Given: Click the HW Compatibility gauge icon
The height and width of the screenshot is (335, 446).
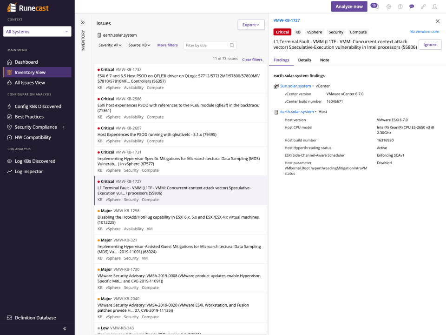Looking at the screenshot, I should coord(9,137).
